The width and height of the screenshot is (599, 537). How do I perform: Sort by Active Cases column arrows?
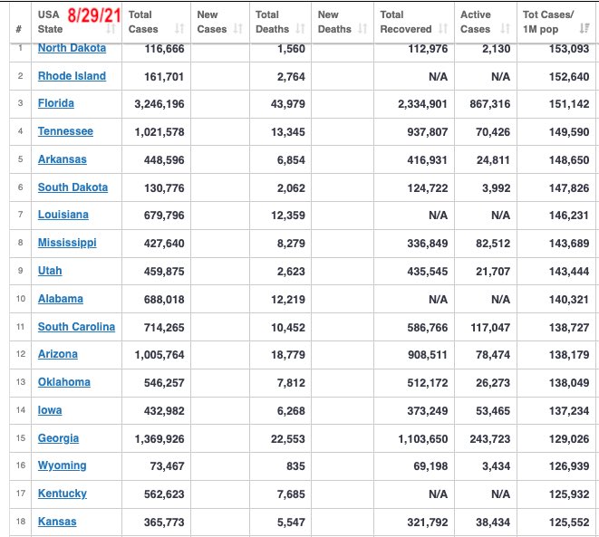point(506,29)
